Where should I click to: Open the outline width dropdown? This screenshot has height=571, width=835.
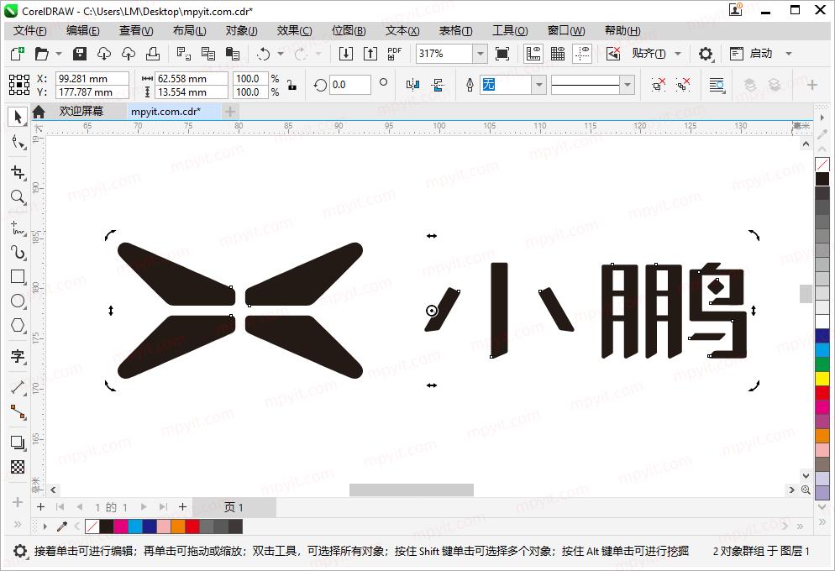[x=628, y=84]
